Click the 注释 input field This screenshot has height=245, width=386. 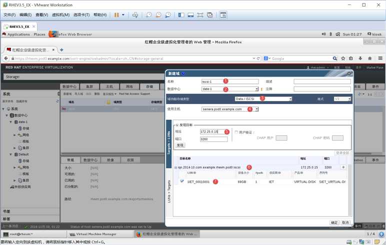pyautogui.click(x=322, y=89)
